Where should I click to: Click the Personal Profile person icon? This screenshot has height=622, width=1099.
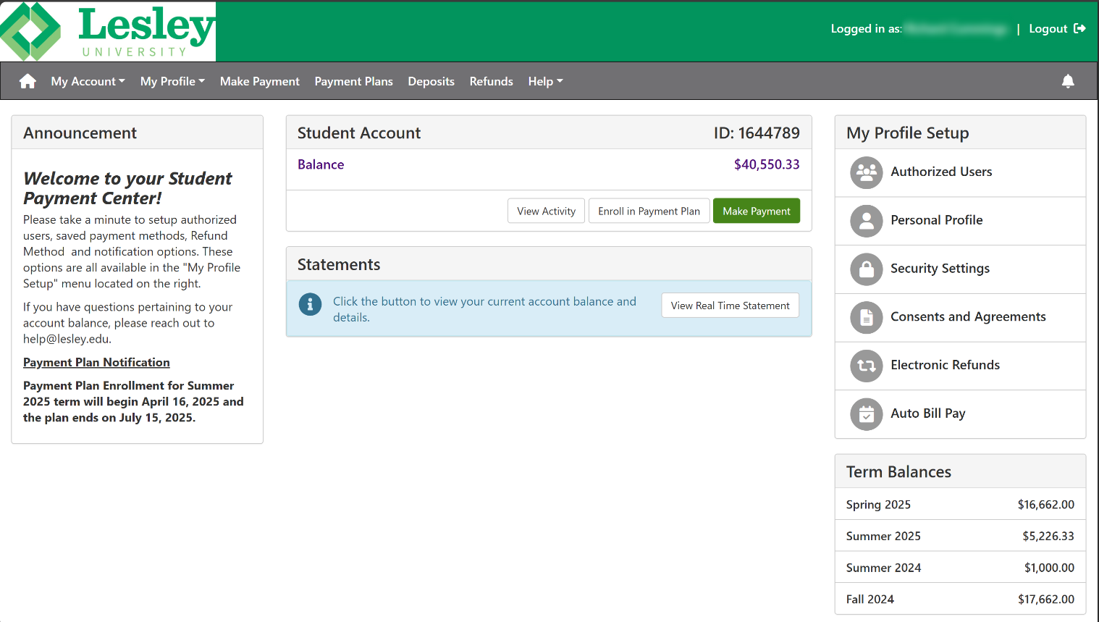click(867, 221)
